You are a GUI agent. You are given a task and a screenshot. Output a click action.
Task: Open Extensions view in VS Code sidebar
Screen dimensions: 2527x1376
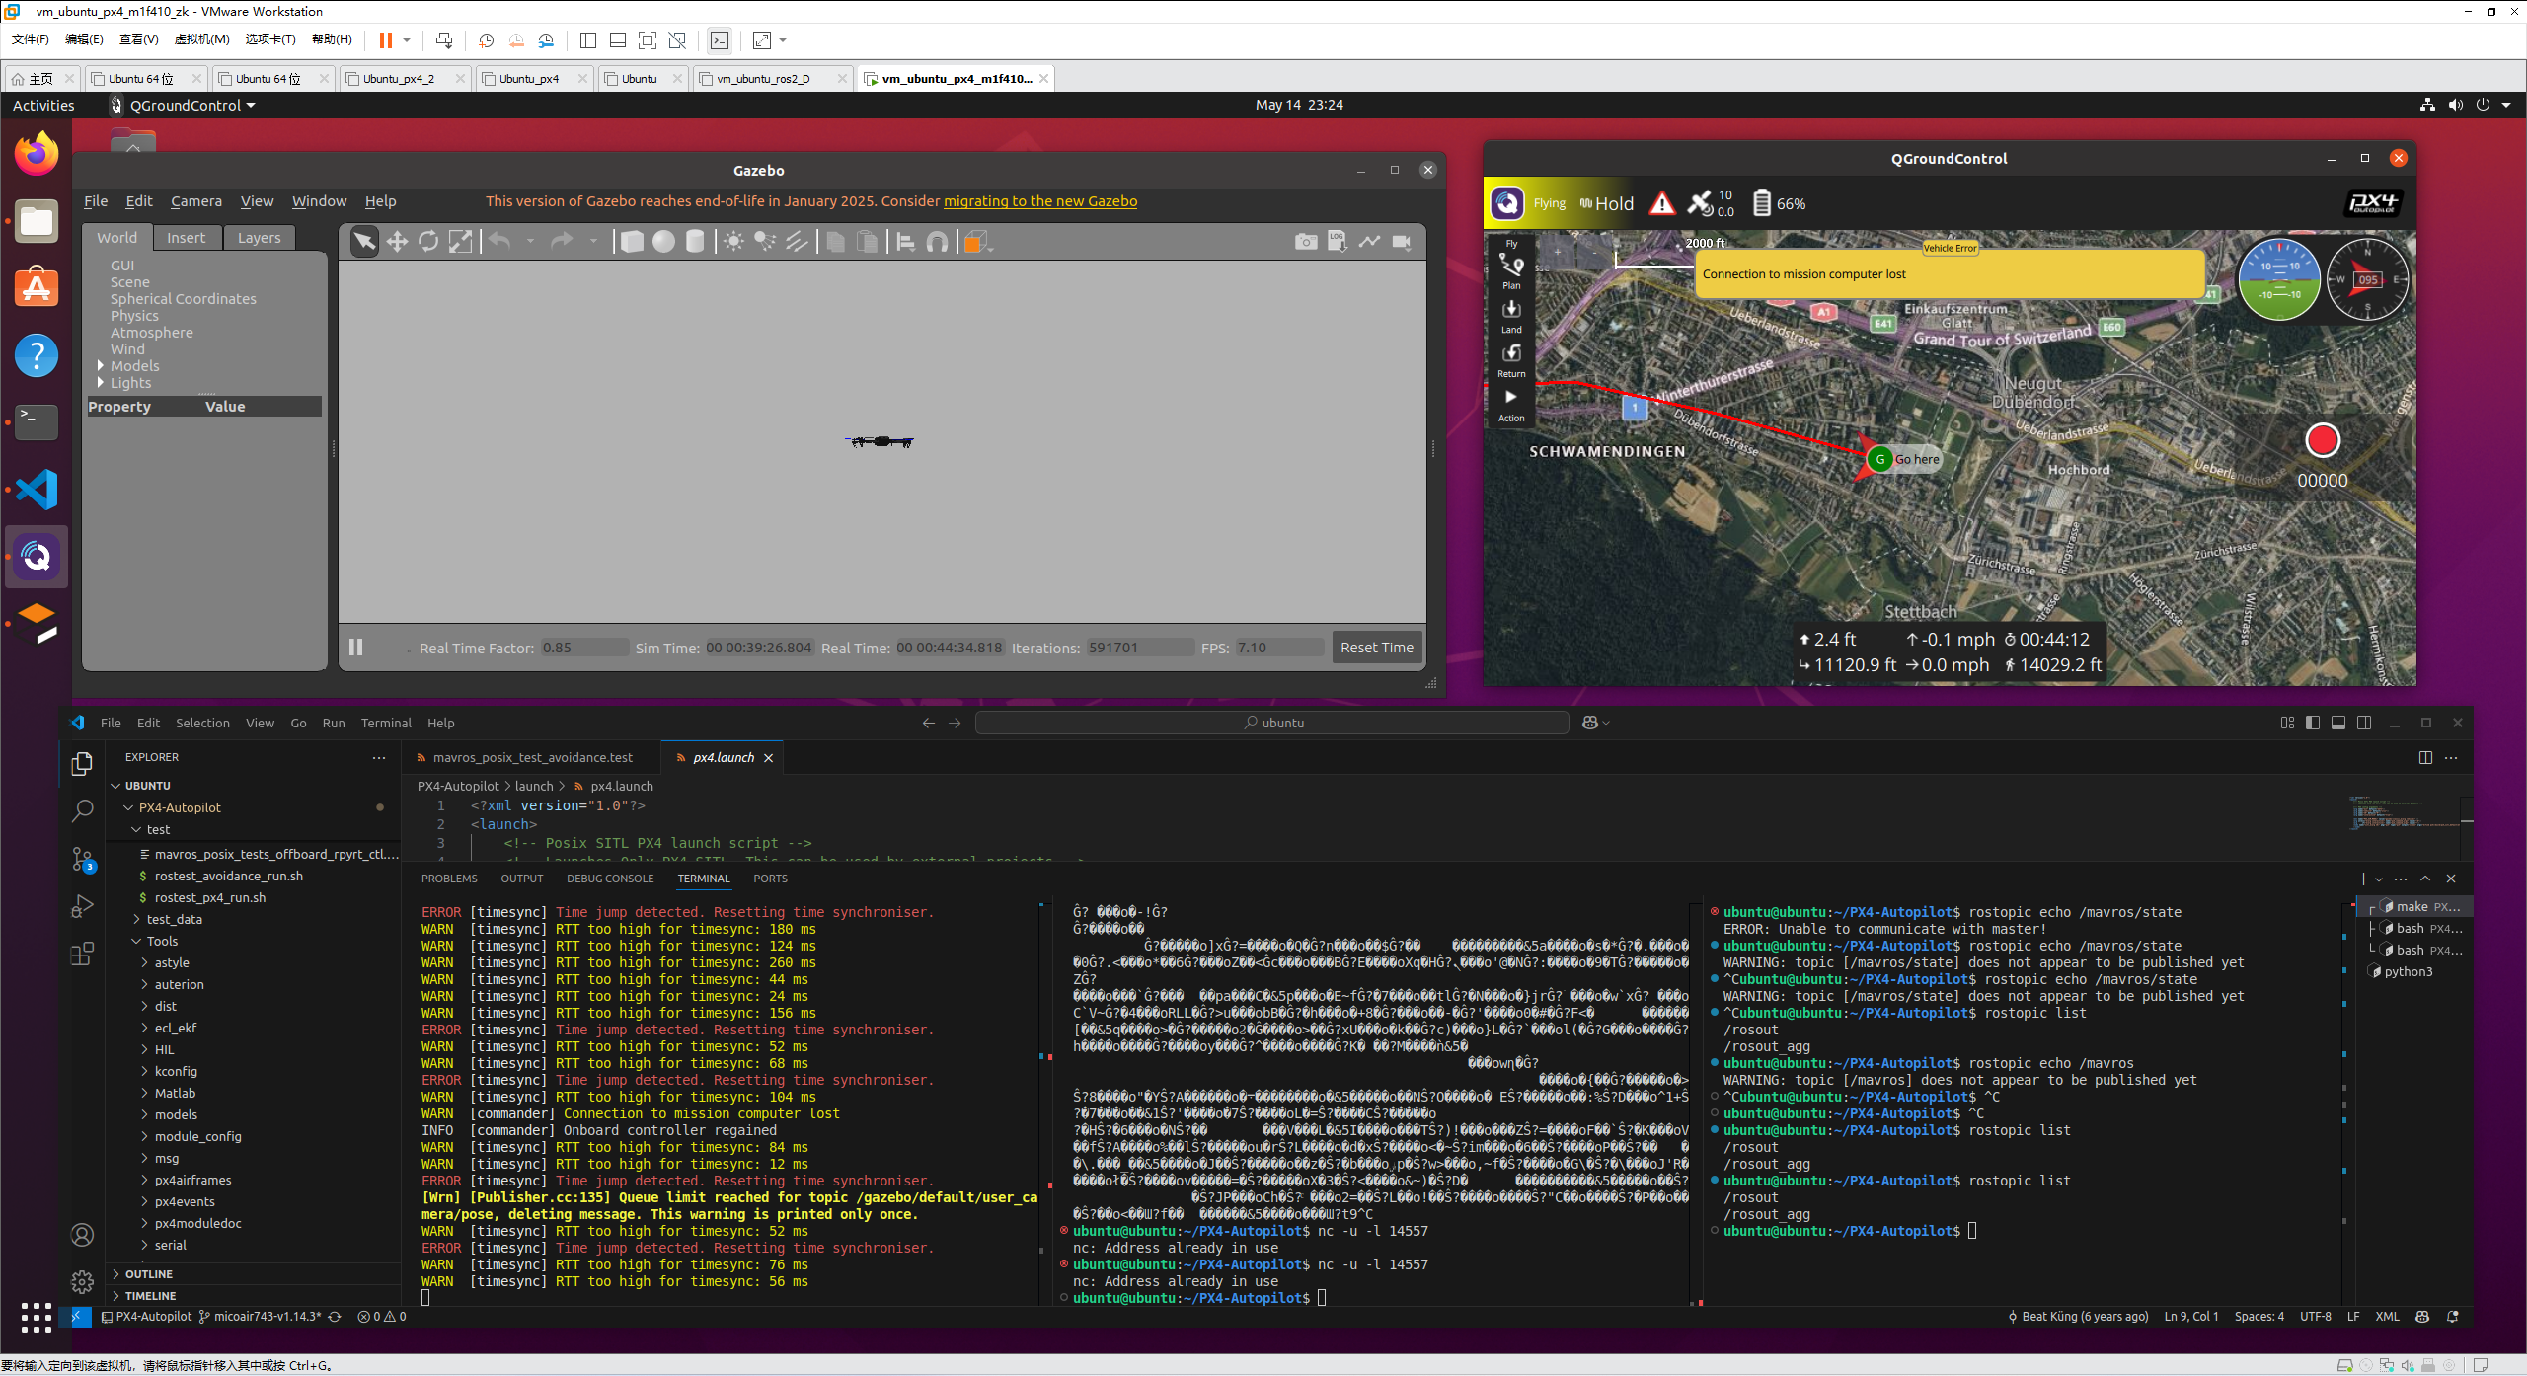coord(83,954)
